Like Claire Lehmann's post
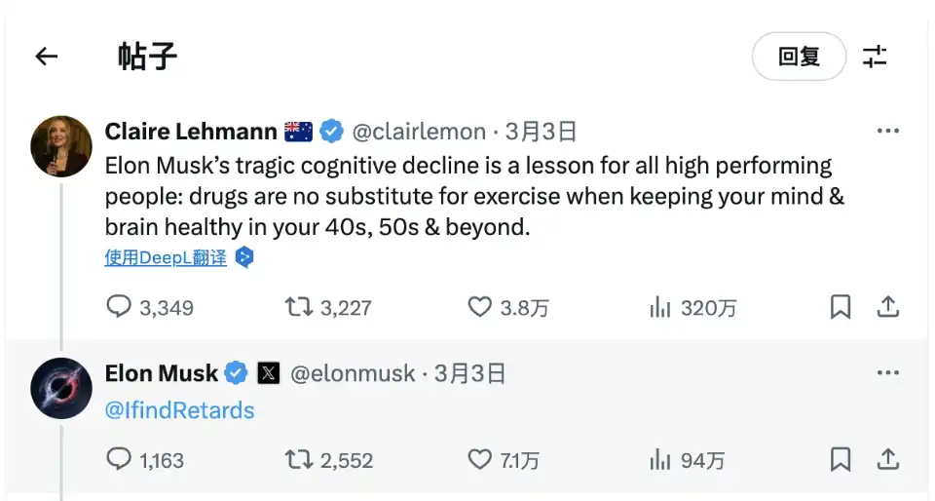Viewport: 935px width, 501px height. (479, 308)
